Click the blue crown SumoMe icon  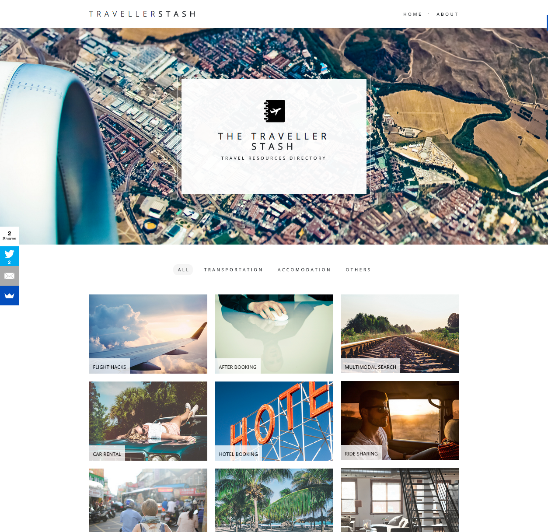click(10, 296)
